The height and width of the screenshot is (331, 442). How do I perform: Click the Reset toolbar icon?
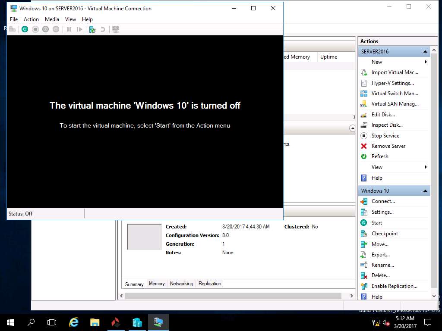[x=79, y=29]
